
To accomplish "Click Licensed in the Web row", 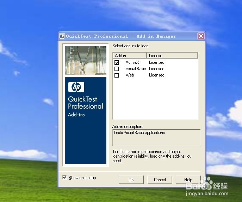I will [x=157, y=75].
